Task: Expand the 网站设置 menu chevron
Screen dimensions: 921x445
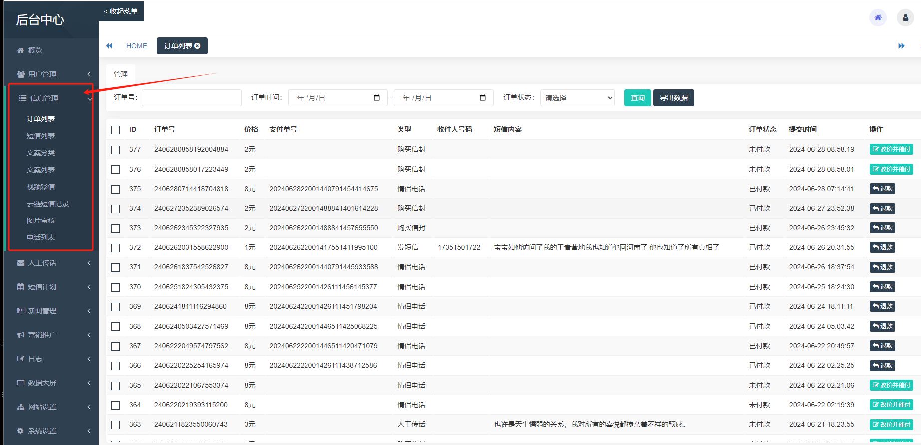Action: [89, 407]
